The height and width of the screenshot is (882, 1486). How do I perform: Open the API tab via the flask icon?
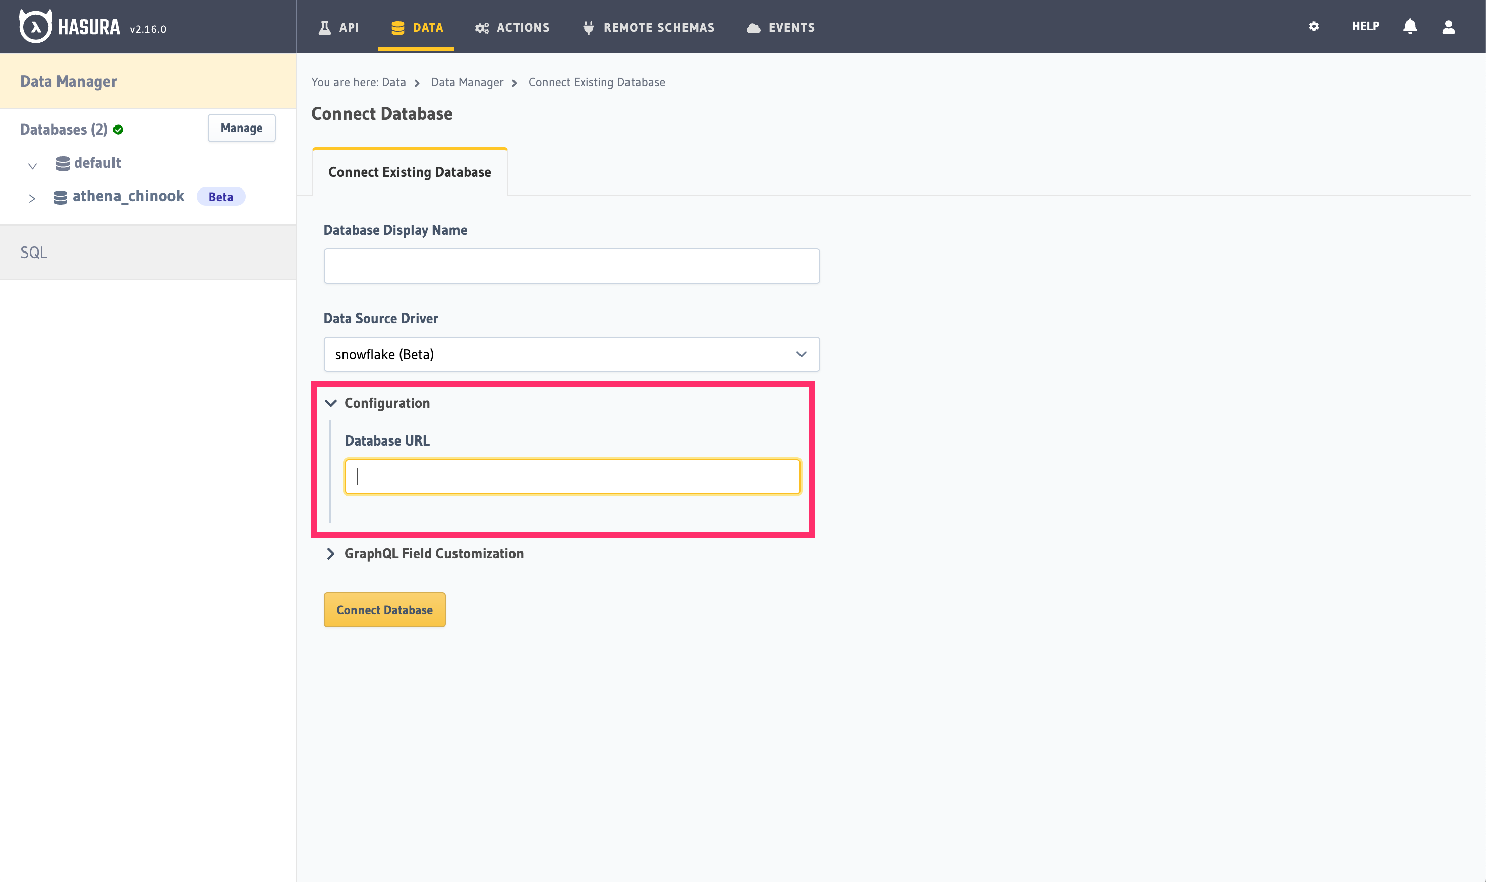(x=324, y=27)
